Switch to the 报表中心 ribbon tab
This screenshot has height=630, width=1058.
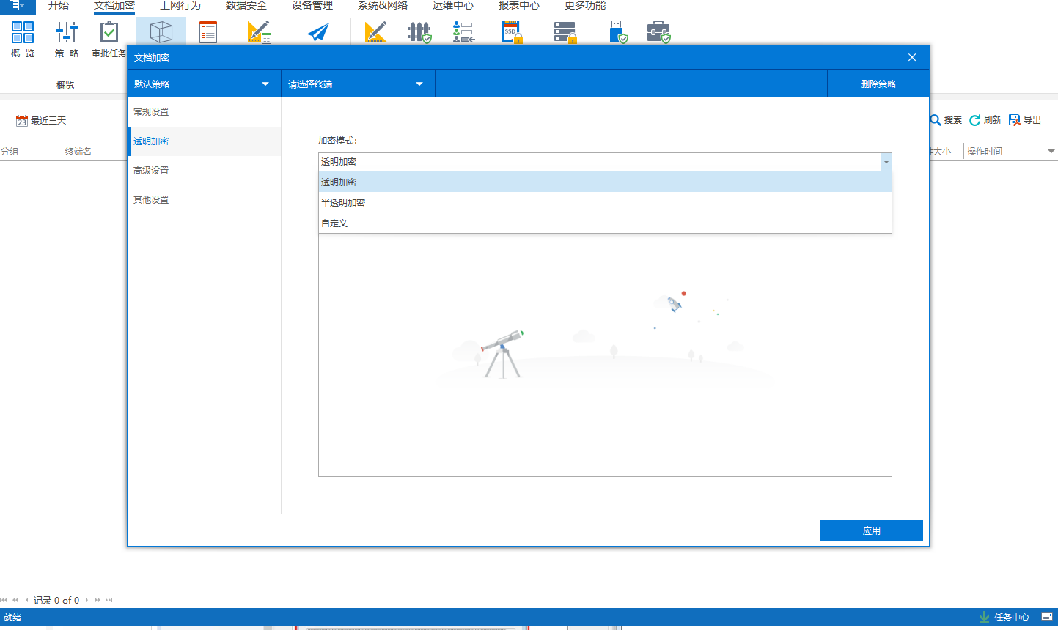point(519,6)
